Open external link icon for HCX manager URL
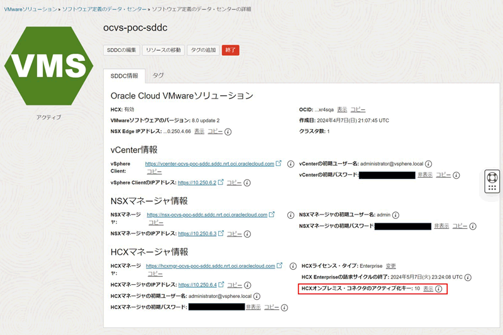The image size is (503, 335). pos(280,265)
